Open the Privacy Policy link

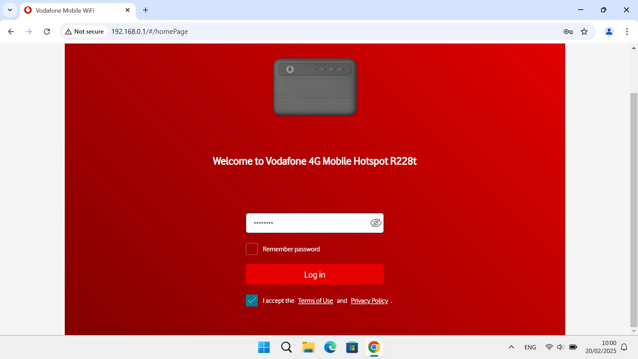(369, 301)
